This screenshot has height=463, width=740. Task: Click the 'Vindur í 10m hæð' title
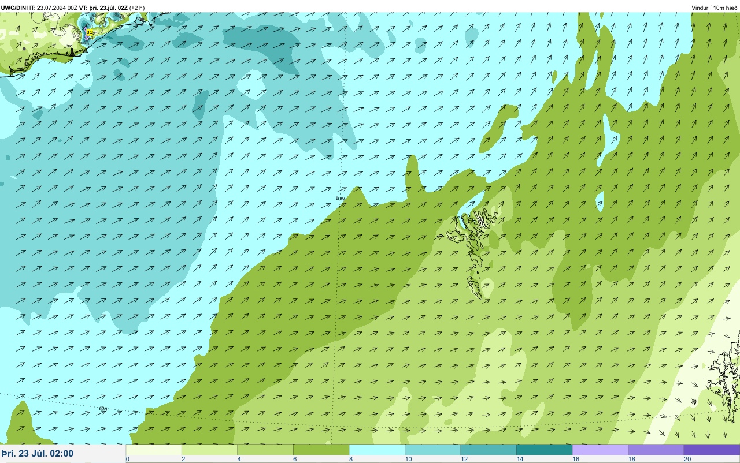(715, 8)
